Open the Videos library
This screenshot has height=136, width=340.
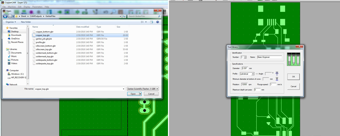14,63
